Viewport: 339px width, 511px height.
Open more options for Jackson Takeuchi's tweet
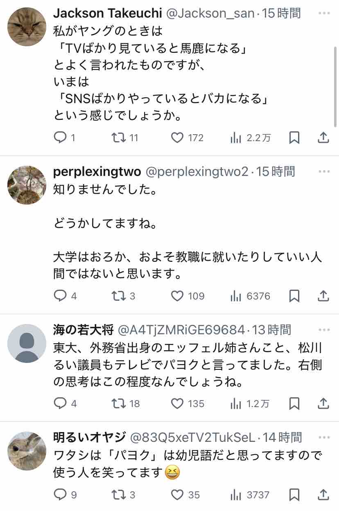point(324,14)
